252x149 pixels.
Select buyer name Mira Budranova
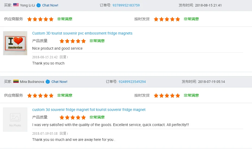coord(32,82)
